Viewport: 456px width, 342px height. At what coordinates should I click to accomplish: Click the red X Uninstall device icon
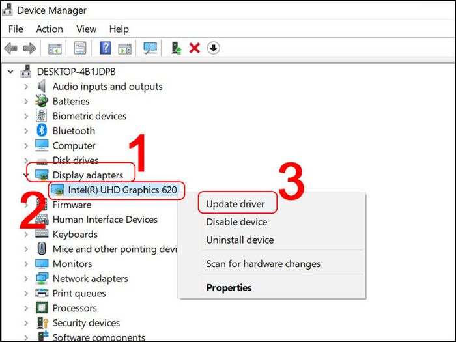(x=194, y=48)
